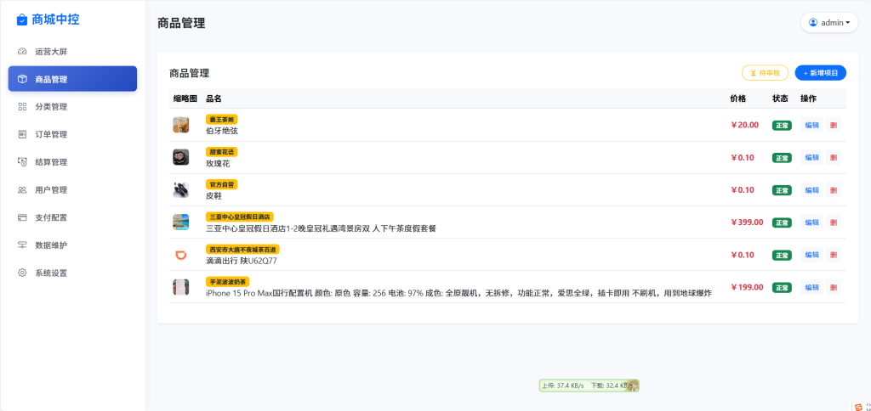Click the 商城中控 brand title
This screenshot has height=411, width=871.
click(x=55, y=20)
